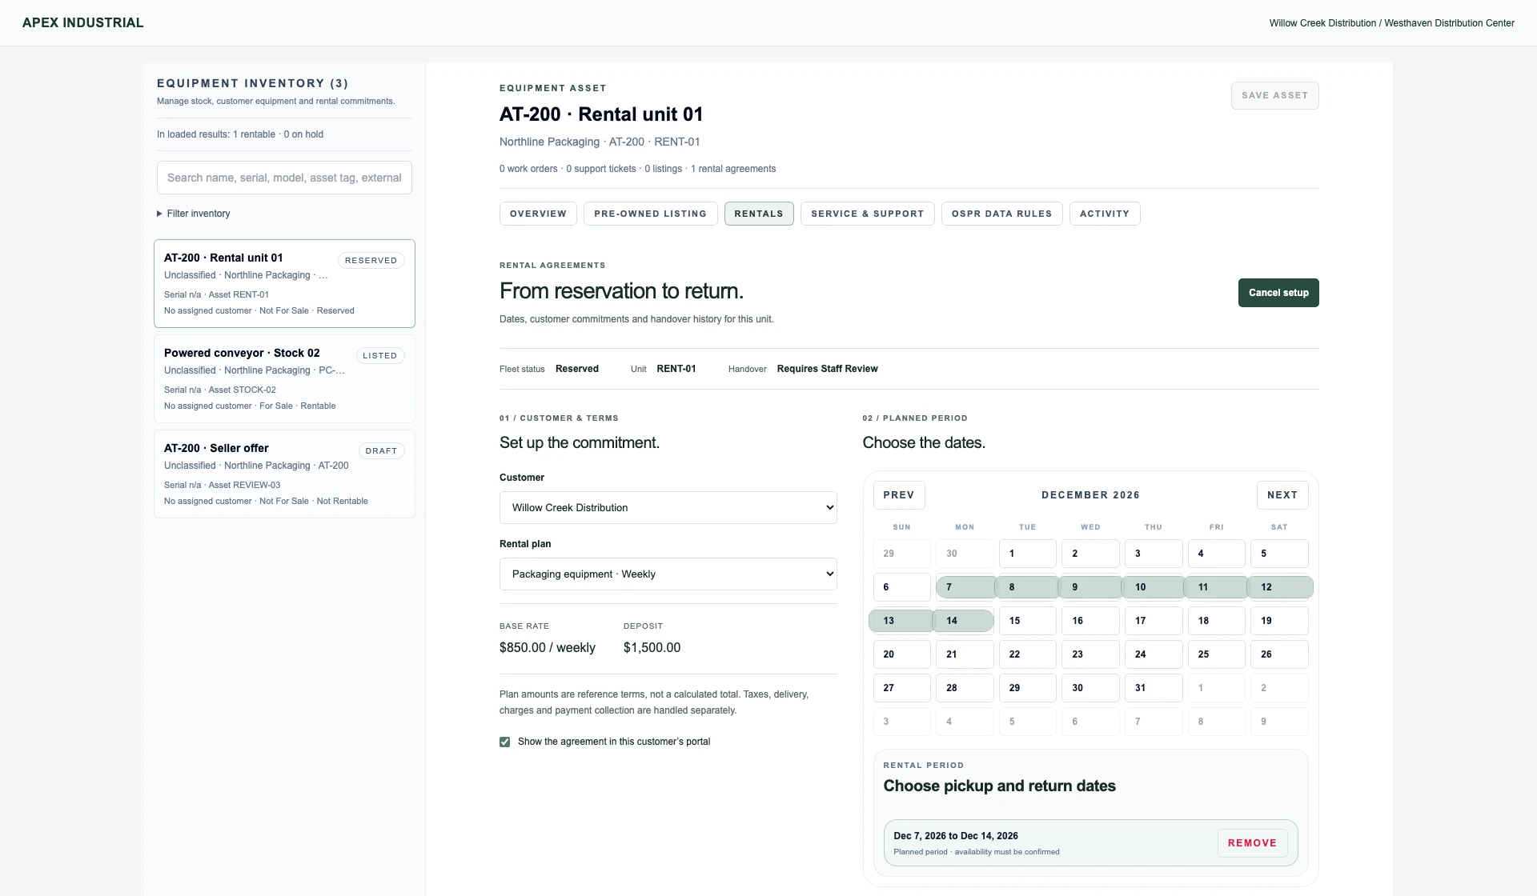Click the RESERVED status badge
The height and width of the screenshot is (896, 1537).
click(x=371, y=261)
